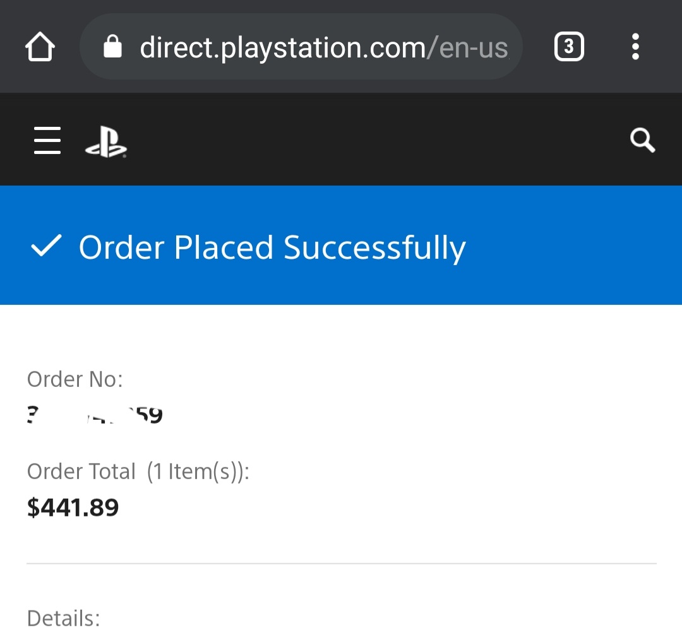Tap the Order No label
This screenshot has width=682, height=630.
75,379
